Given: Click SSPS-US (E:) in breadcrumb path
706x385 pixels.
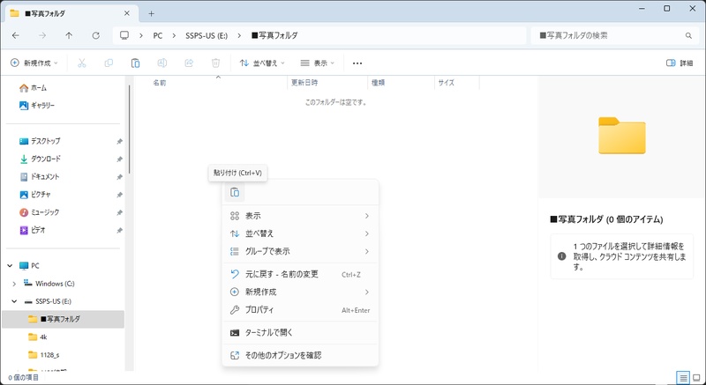Looking at the screenshot, I should [207, 35].
